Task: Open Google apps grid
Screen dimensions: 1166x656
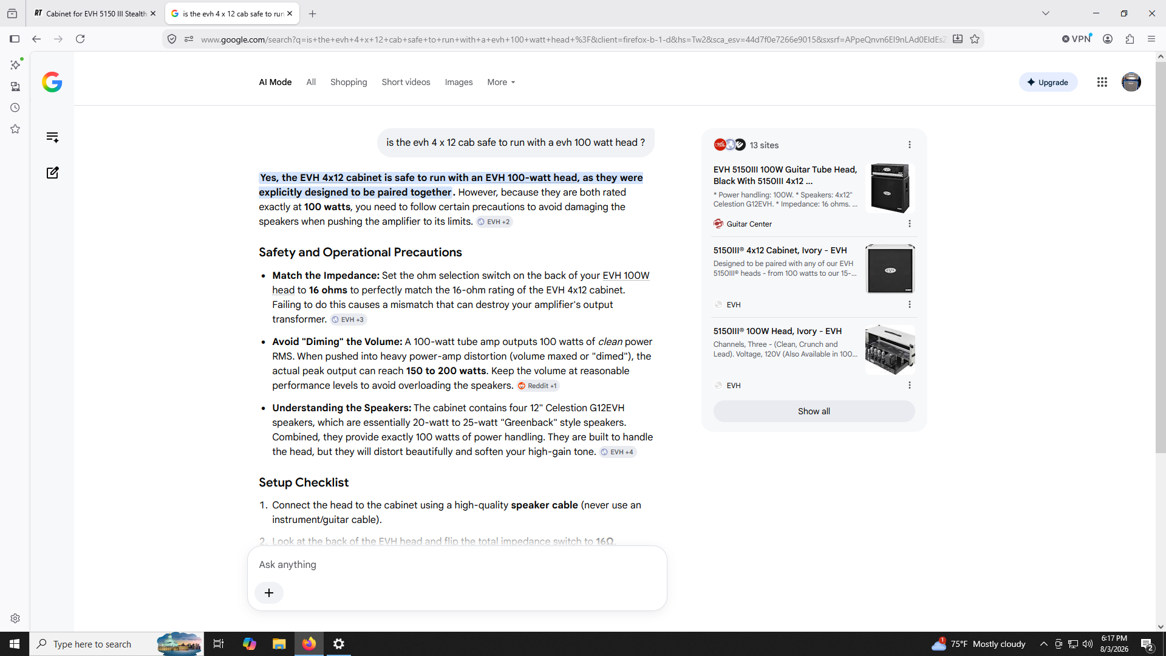Action: pos(1102,82)
